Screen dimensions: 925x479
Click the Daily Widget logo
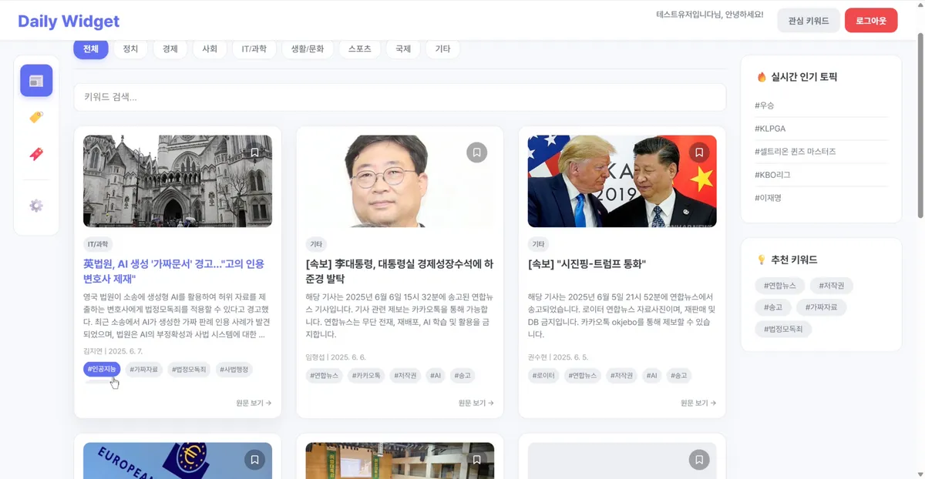click(68, 21)
